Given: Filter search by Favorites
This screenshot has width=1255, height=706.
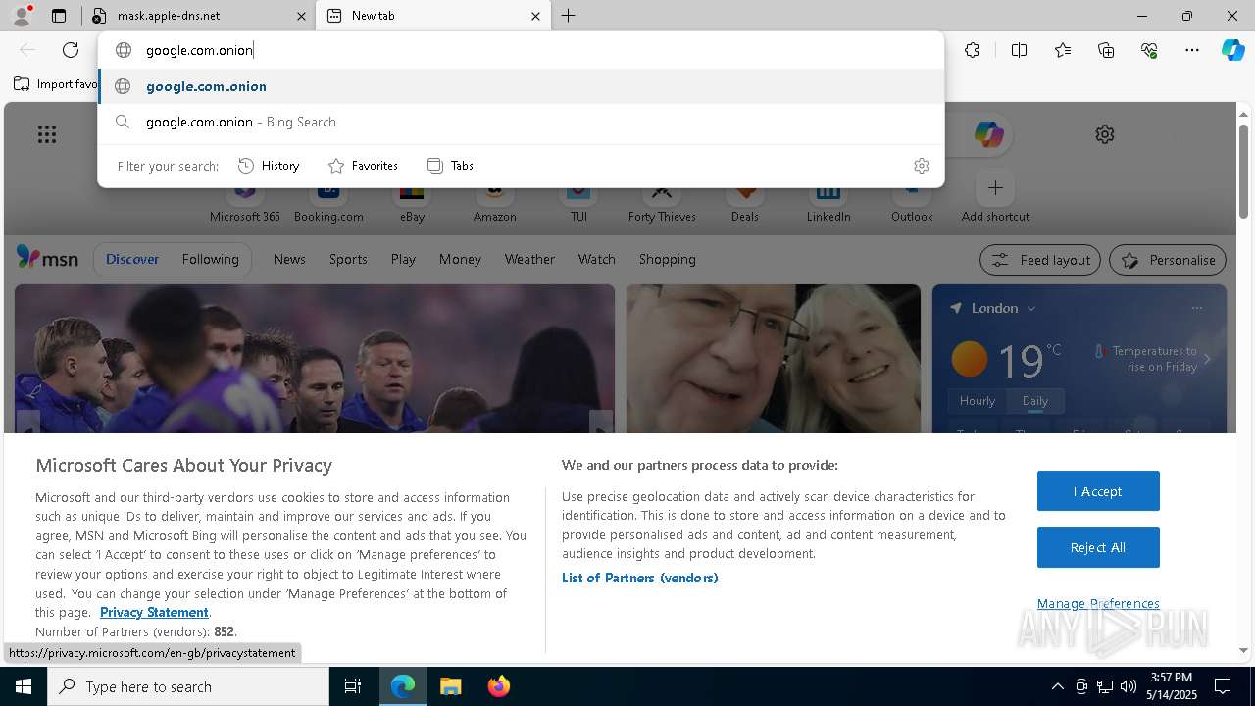Looking at the screenshot, I should pyautogui.click(x=363, y=166).
